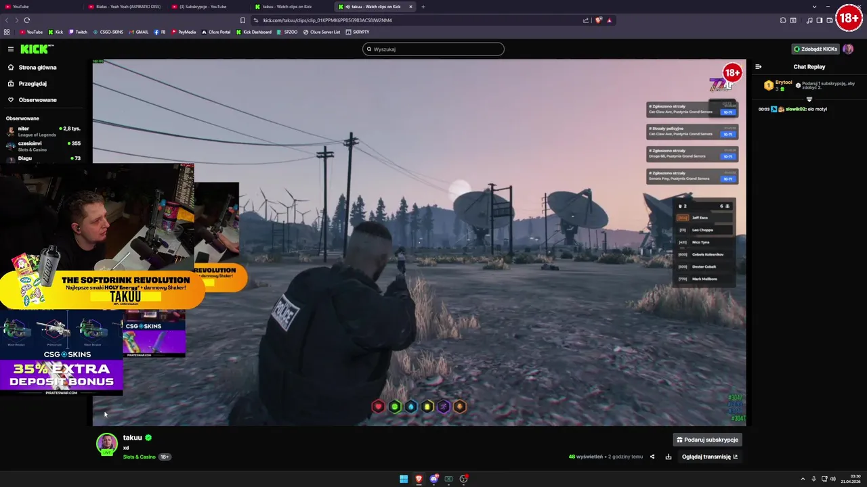Share the clip via share icon
867x487 pixels.
pyautogui.click(x=652, y=457)
